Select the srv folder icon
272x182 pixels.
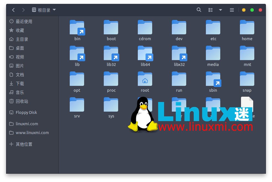pyautogui.click(x=77, y=104)
